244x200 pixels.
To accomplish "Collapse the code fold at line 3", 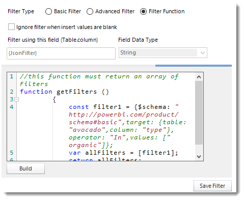I will click(17, 99).
